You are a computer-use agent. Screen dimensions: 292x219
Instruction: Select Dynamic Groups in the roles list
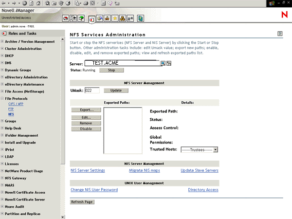point(18,70)
